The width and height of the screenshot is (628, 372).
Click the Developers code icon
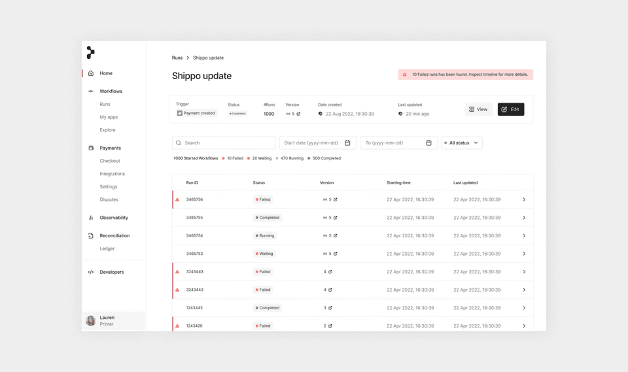(x=91, y=272)
